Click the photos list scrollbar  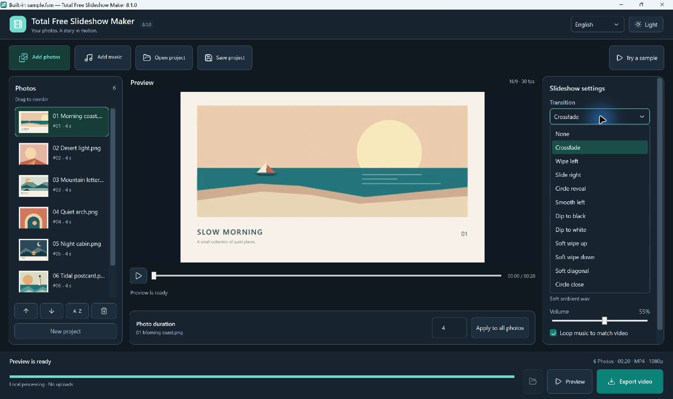click(113, 187)
